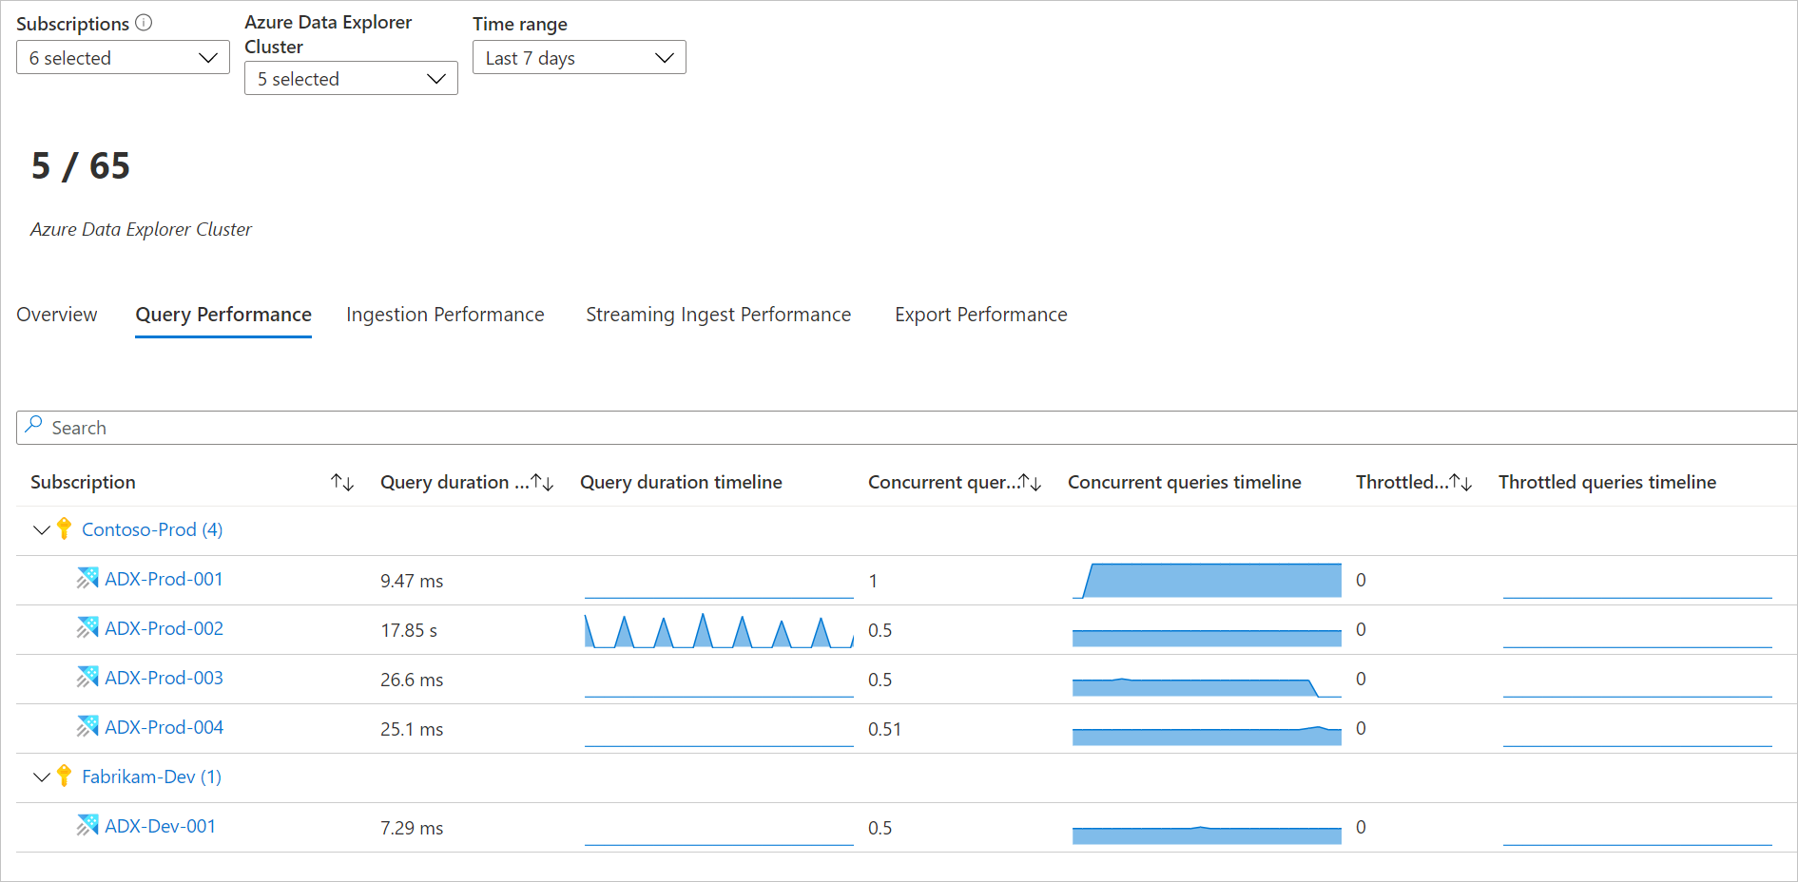Collapse the Fabrikam-Dev group chevron
Image resolution: width=1798 pixels, height=882 pixels.
tap(41, 777)
